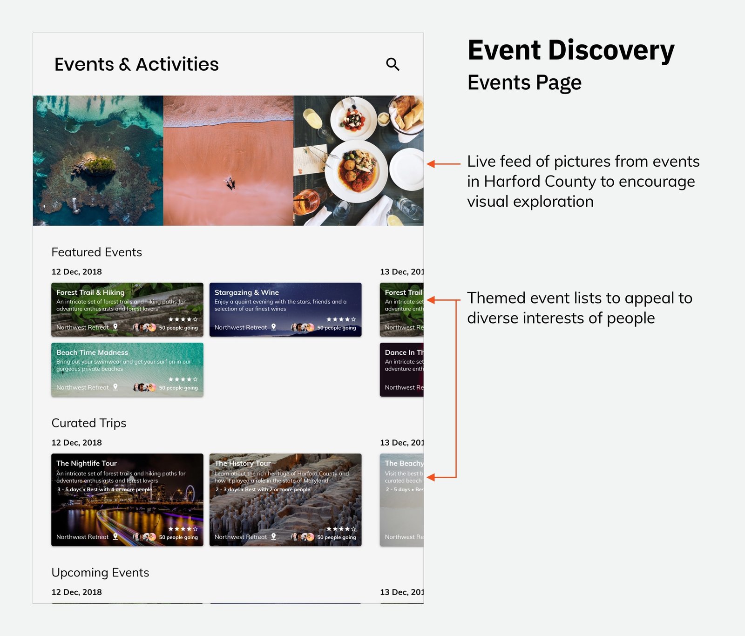Click '3 - 5 days' duration on Nightlife Tour
This screenshot has height=636, width=745.
point(69,490)
